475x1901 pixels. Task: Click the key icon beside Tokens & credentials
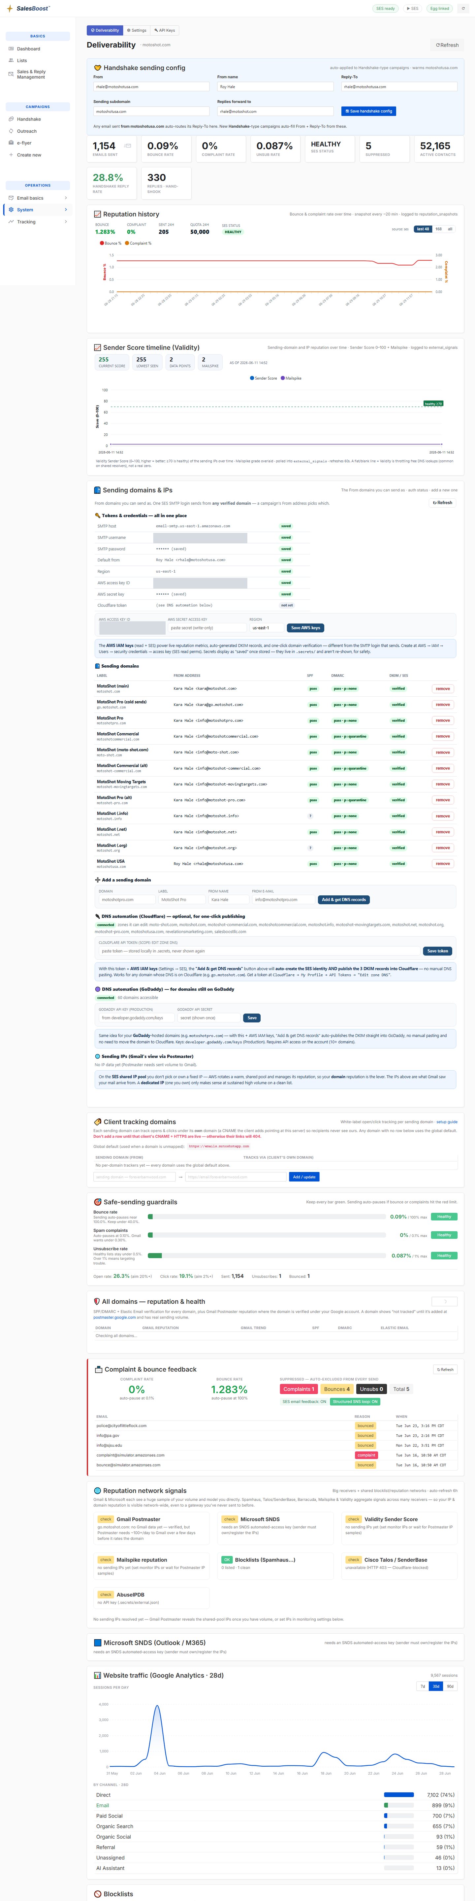[97, 516]
